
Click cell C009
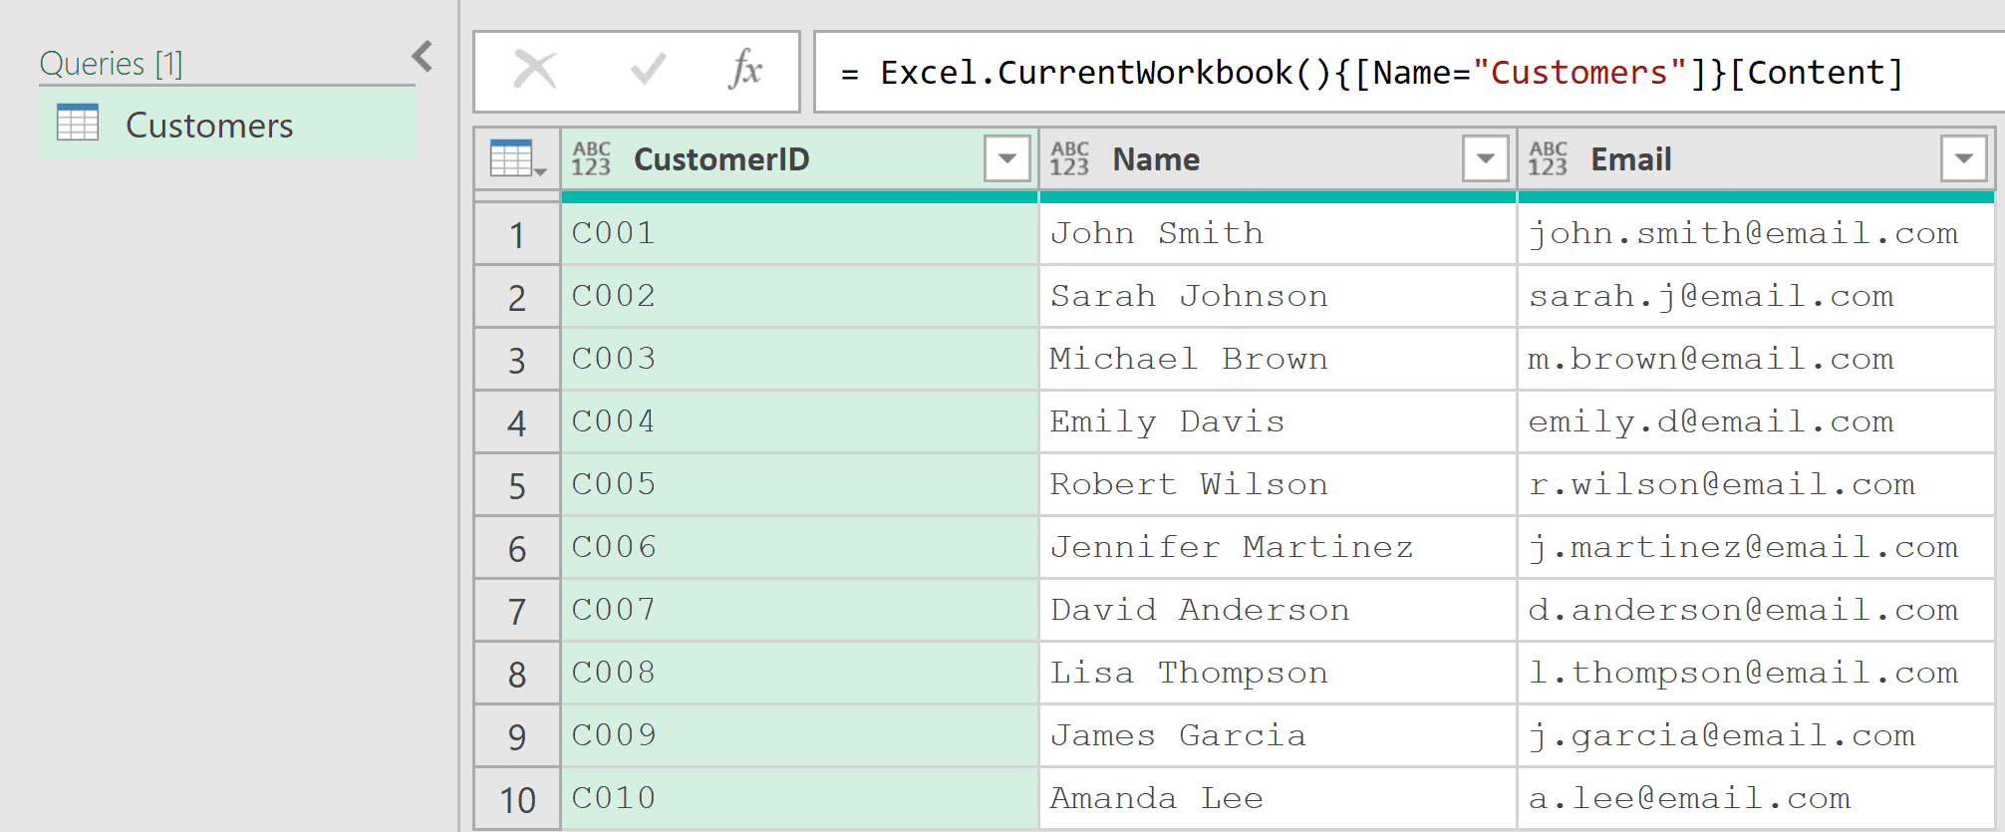point(799,736)
